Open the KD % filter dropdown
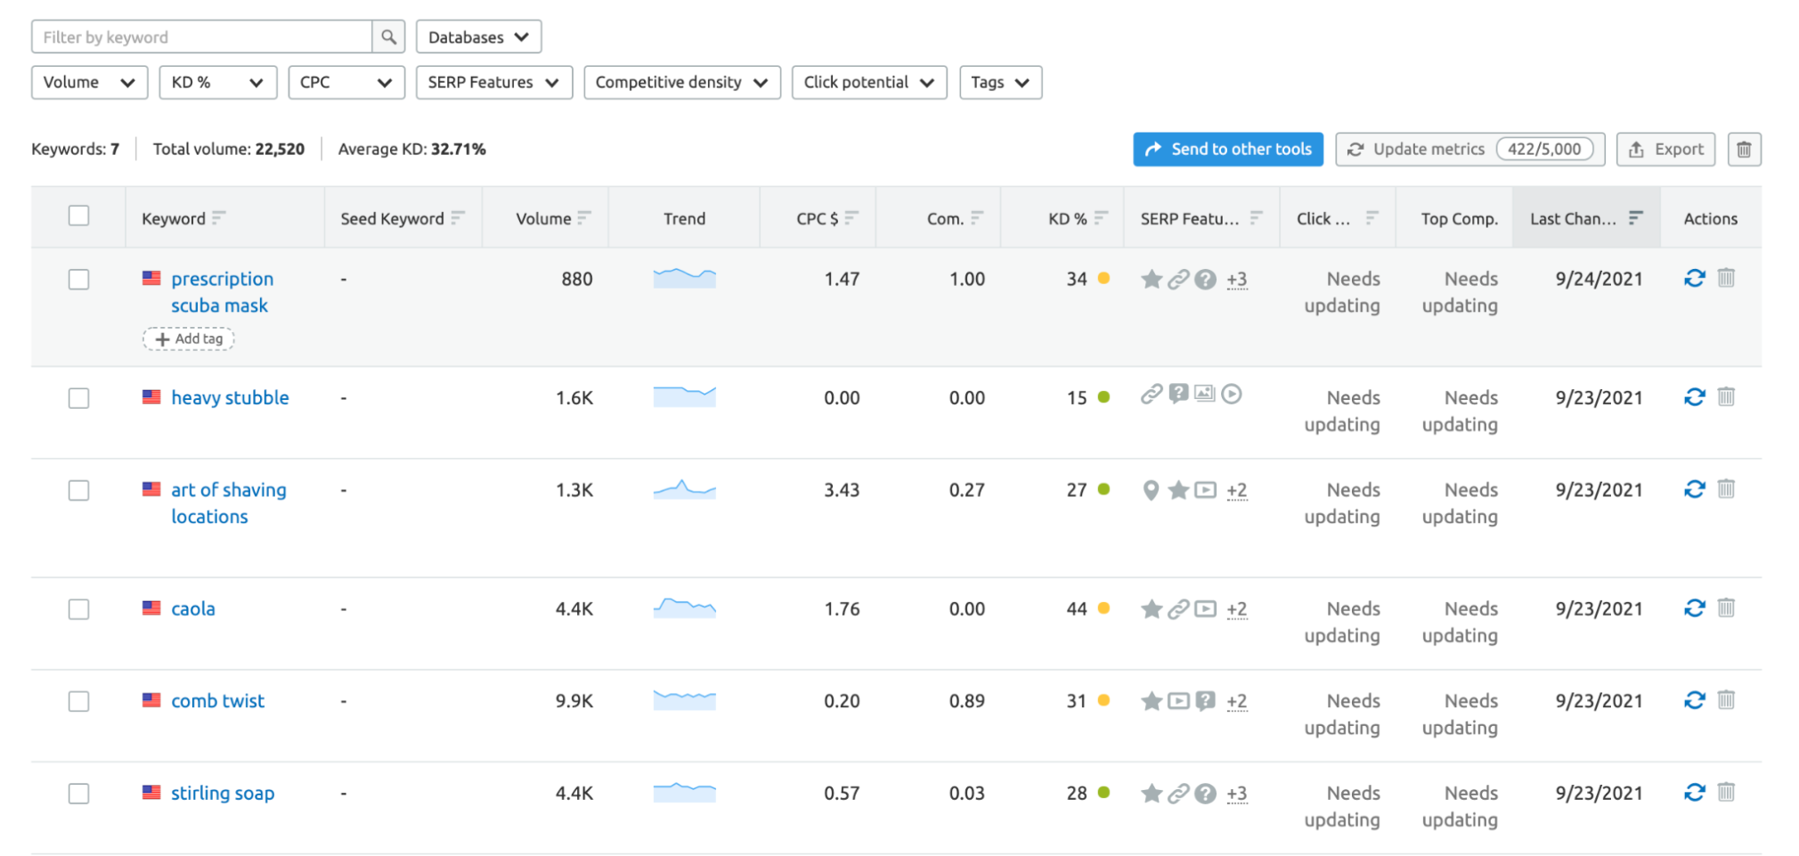 (x=218, y=83)
